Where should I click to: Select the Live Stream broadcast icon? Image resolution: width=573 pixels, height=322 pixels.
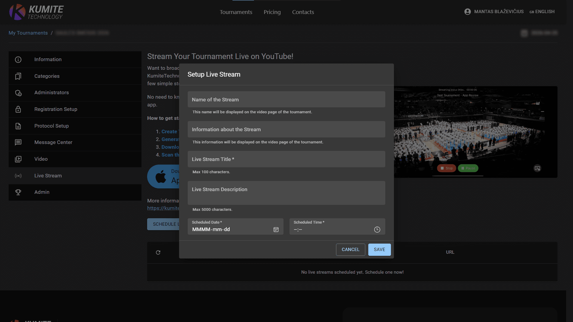(x=18, y=176)
